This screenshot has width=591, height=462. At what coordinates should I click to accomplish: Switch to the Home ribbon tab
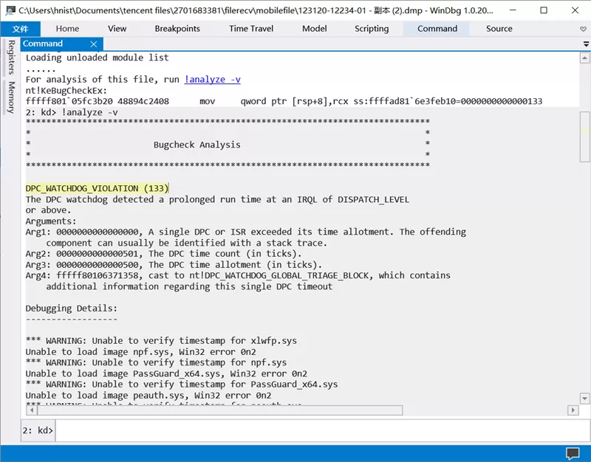click(67, 29)
